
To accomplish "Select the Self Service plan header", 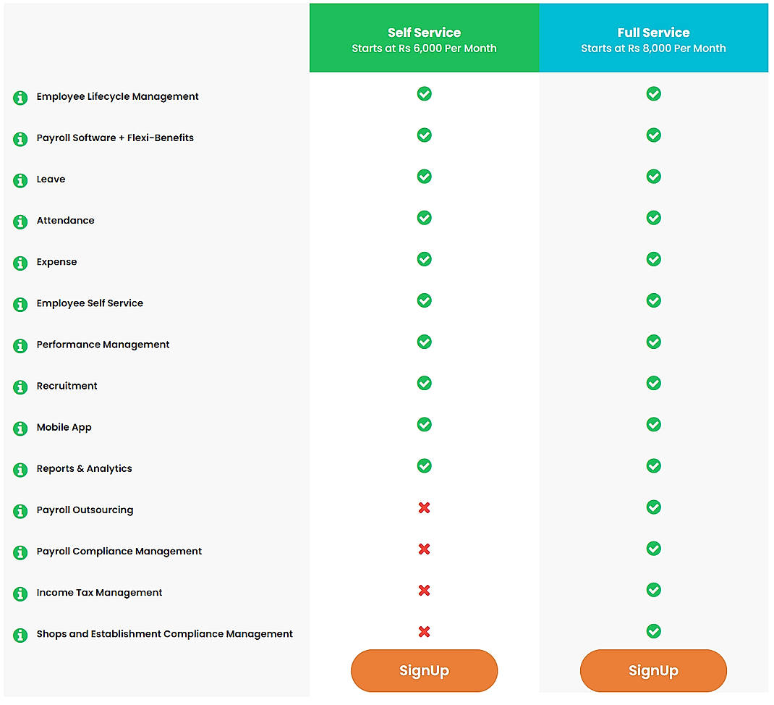I will tap(424, 37).
